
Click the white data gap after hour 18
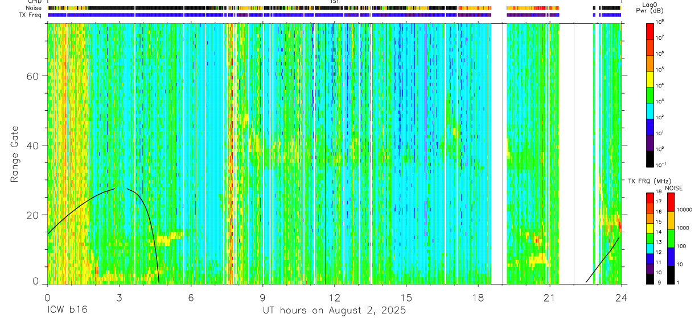pos(499,153)
